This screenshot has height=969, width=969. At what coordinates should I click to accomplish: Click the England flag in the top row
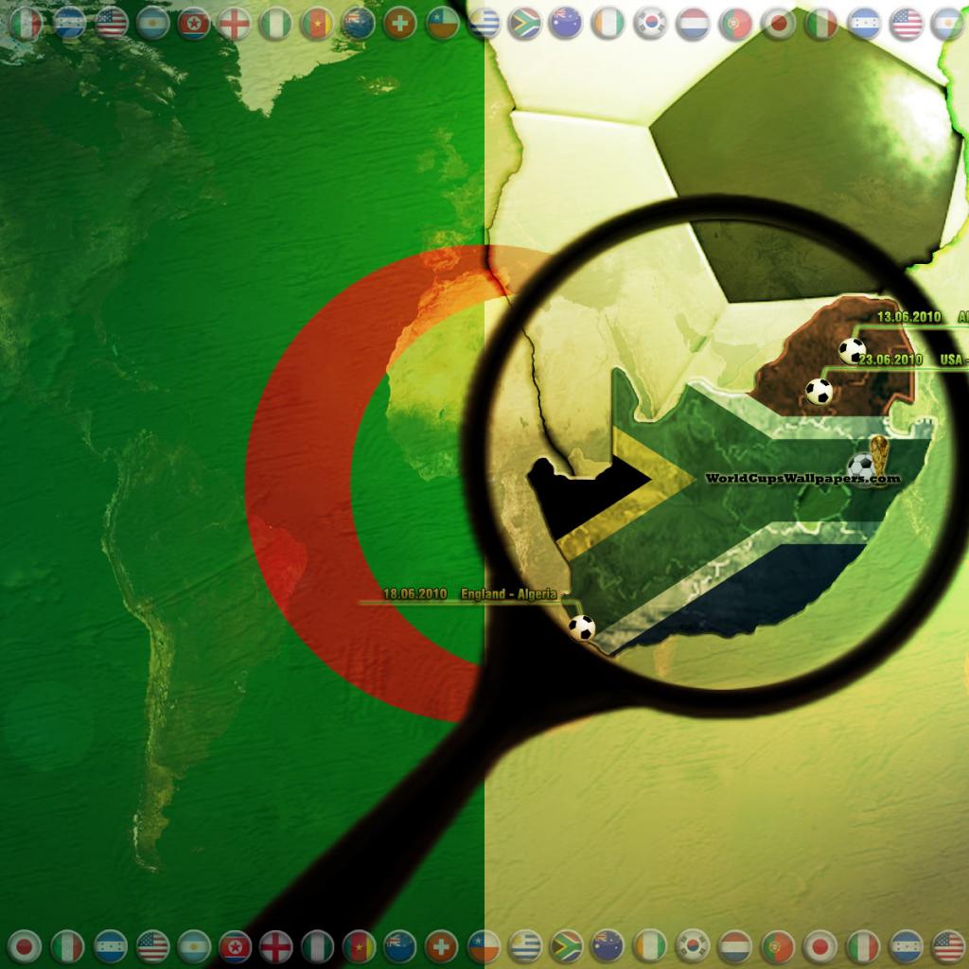point(235,24)
